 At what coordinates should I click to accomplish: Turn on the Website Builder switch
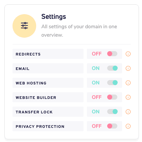click(112, 97)
